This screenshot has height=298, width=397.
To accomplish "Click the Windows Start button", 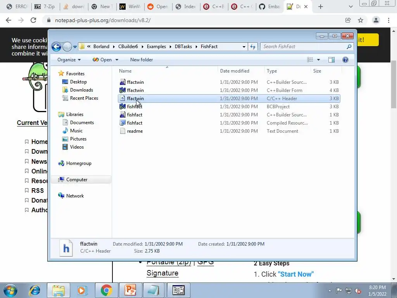I will (10, 290).
